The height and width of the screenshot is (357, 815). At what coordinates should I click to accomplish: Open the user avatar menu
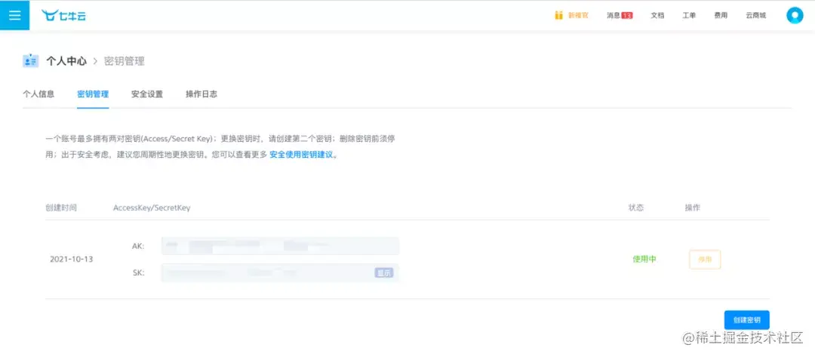click(x=795, y=15)
